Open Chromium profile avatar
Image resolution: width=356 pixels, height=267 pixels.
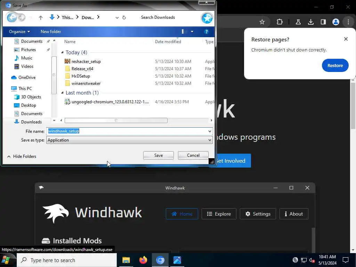(x=335, y=22)
